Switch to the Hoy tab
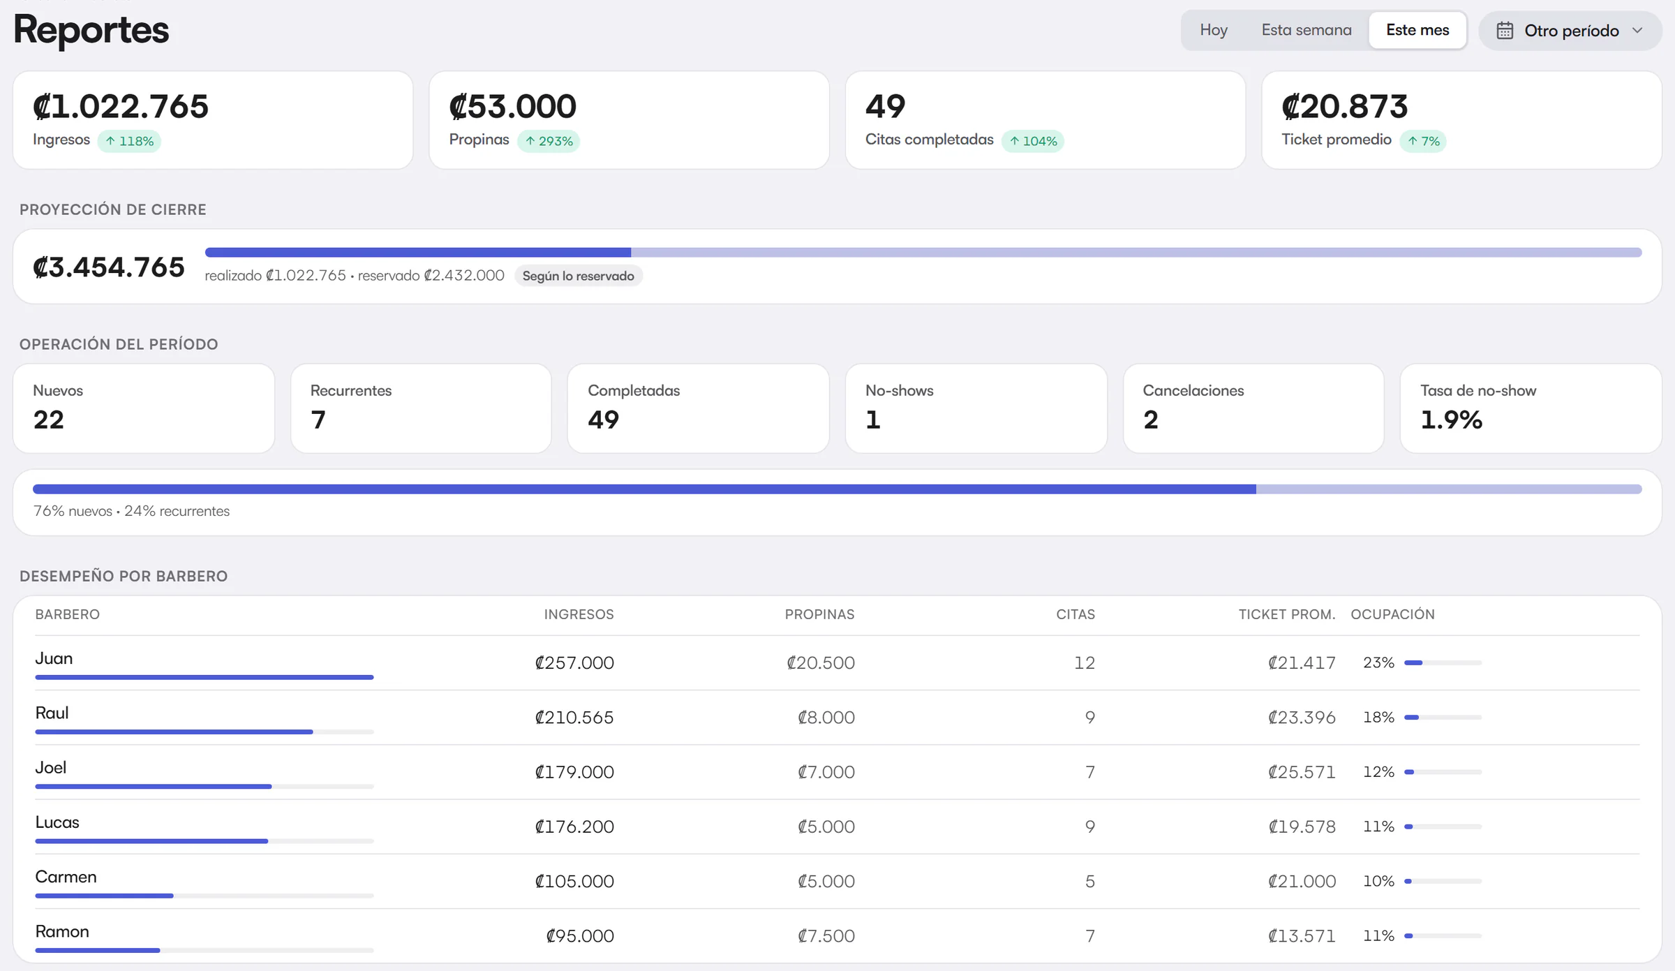1675x971 pixels. click(x=1214, y=30)
